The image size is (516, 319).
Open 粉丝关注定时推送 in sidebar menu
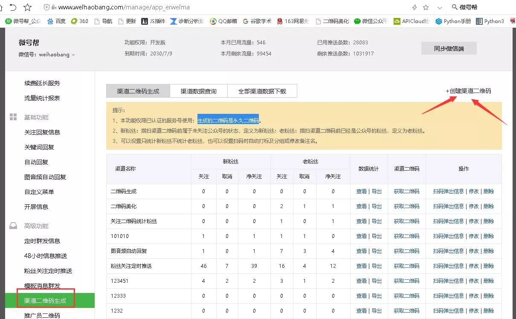tap(48, 271)
